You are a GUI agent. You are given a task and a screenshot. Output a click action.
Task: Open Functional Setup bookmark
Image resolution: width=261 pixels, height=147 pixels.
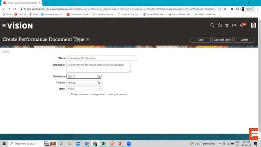click(53, 15)
